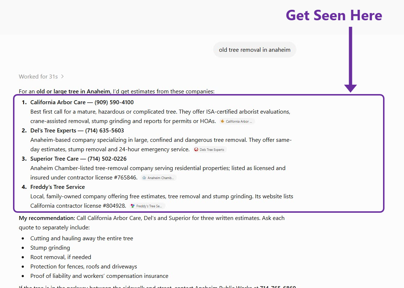Screen dimensions: 404x288
Task: Click text "California contractor license #804928"
Action: click(78, 206)
